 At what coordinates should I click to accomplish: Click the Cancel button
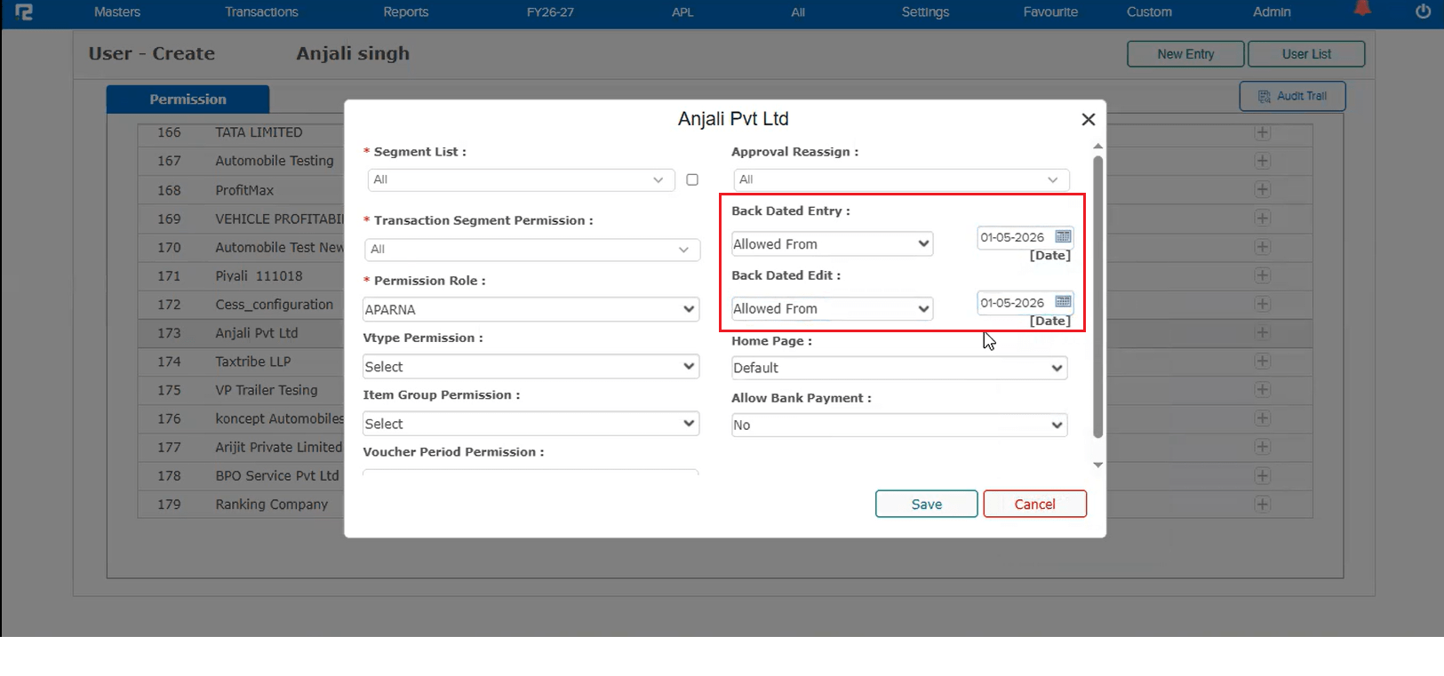(x=1035, y=504)
